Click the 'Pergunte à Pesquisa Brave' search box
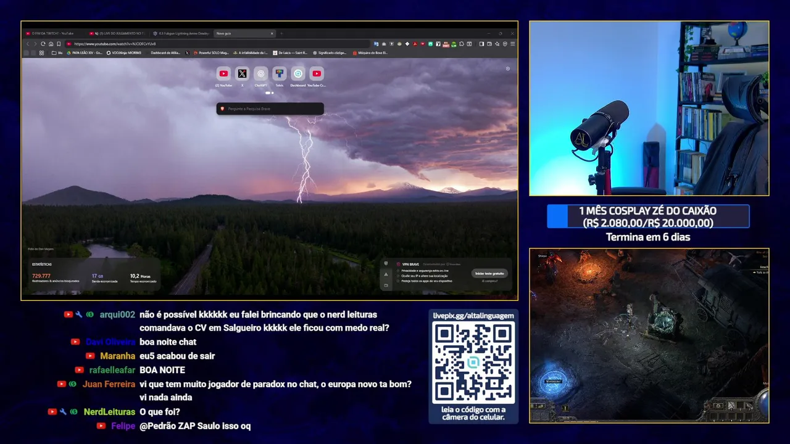The image size is (790, 444). [270, 109]
